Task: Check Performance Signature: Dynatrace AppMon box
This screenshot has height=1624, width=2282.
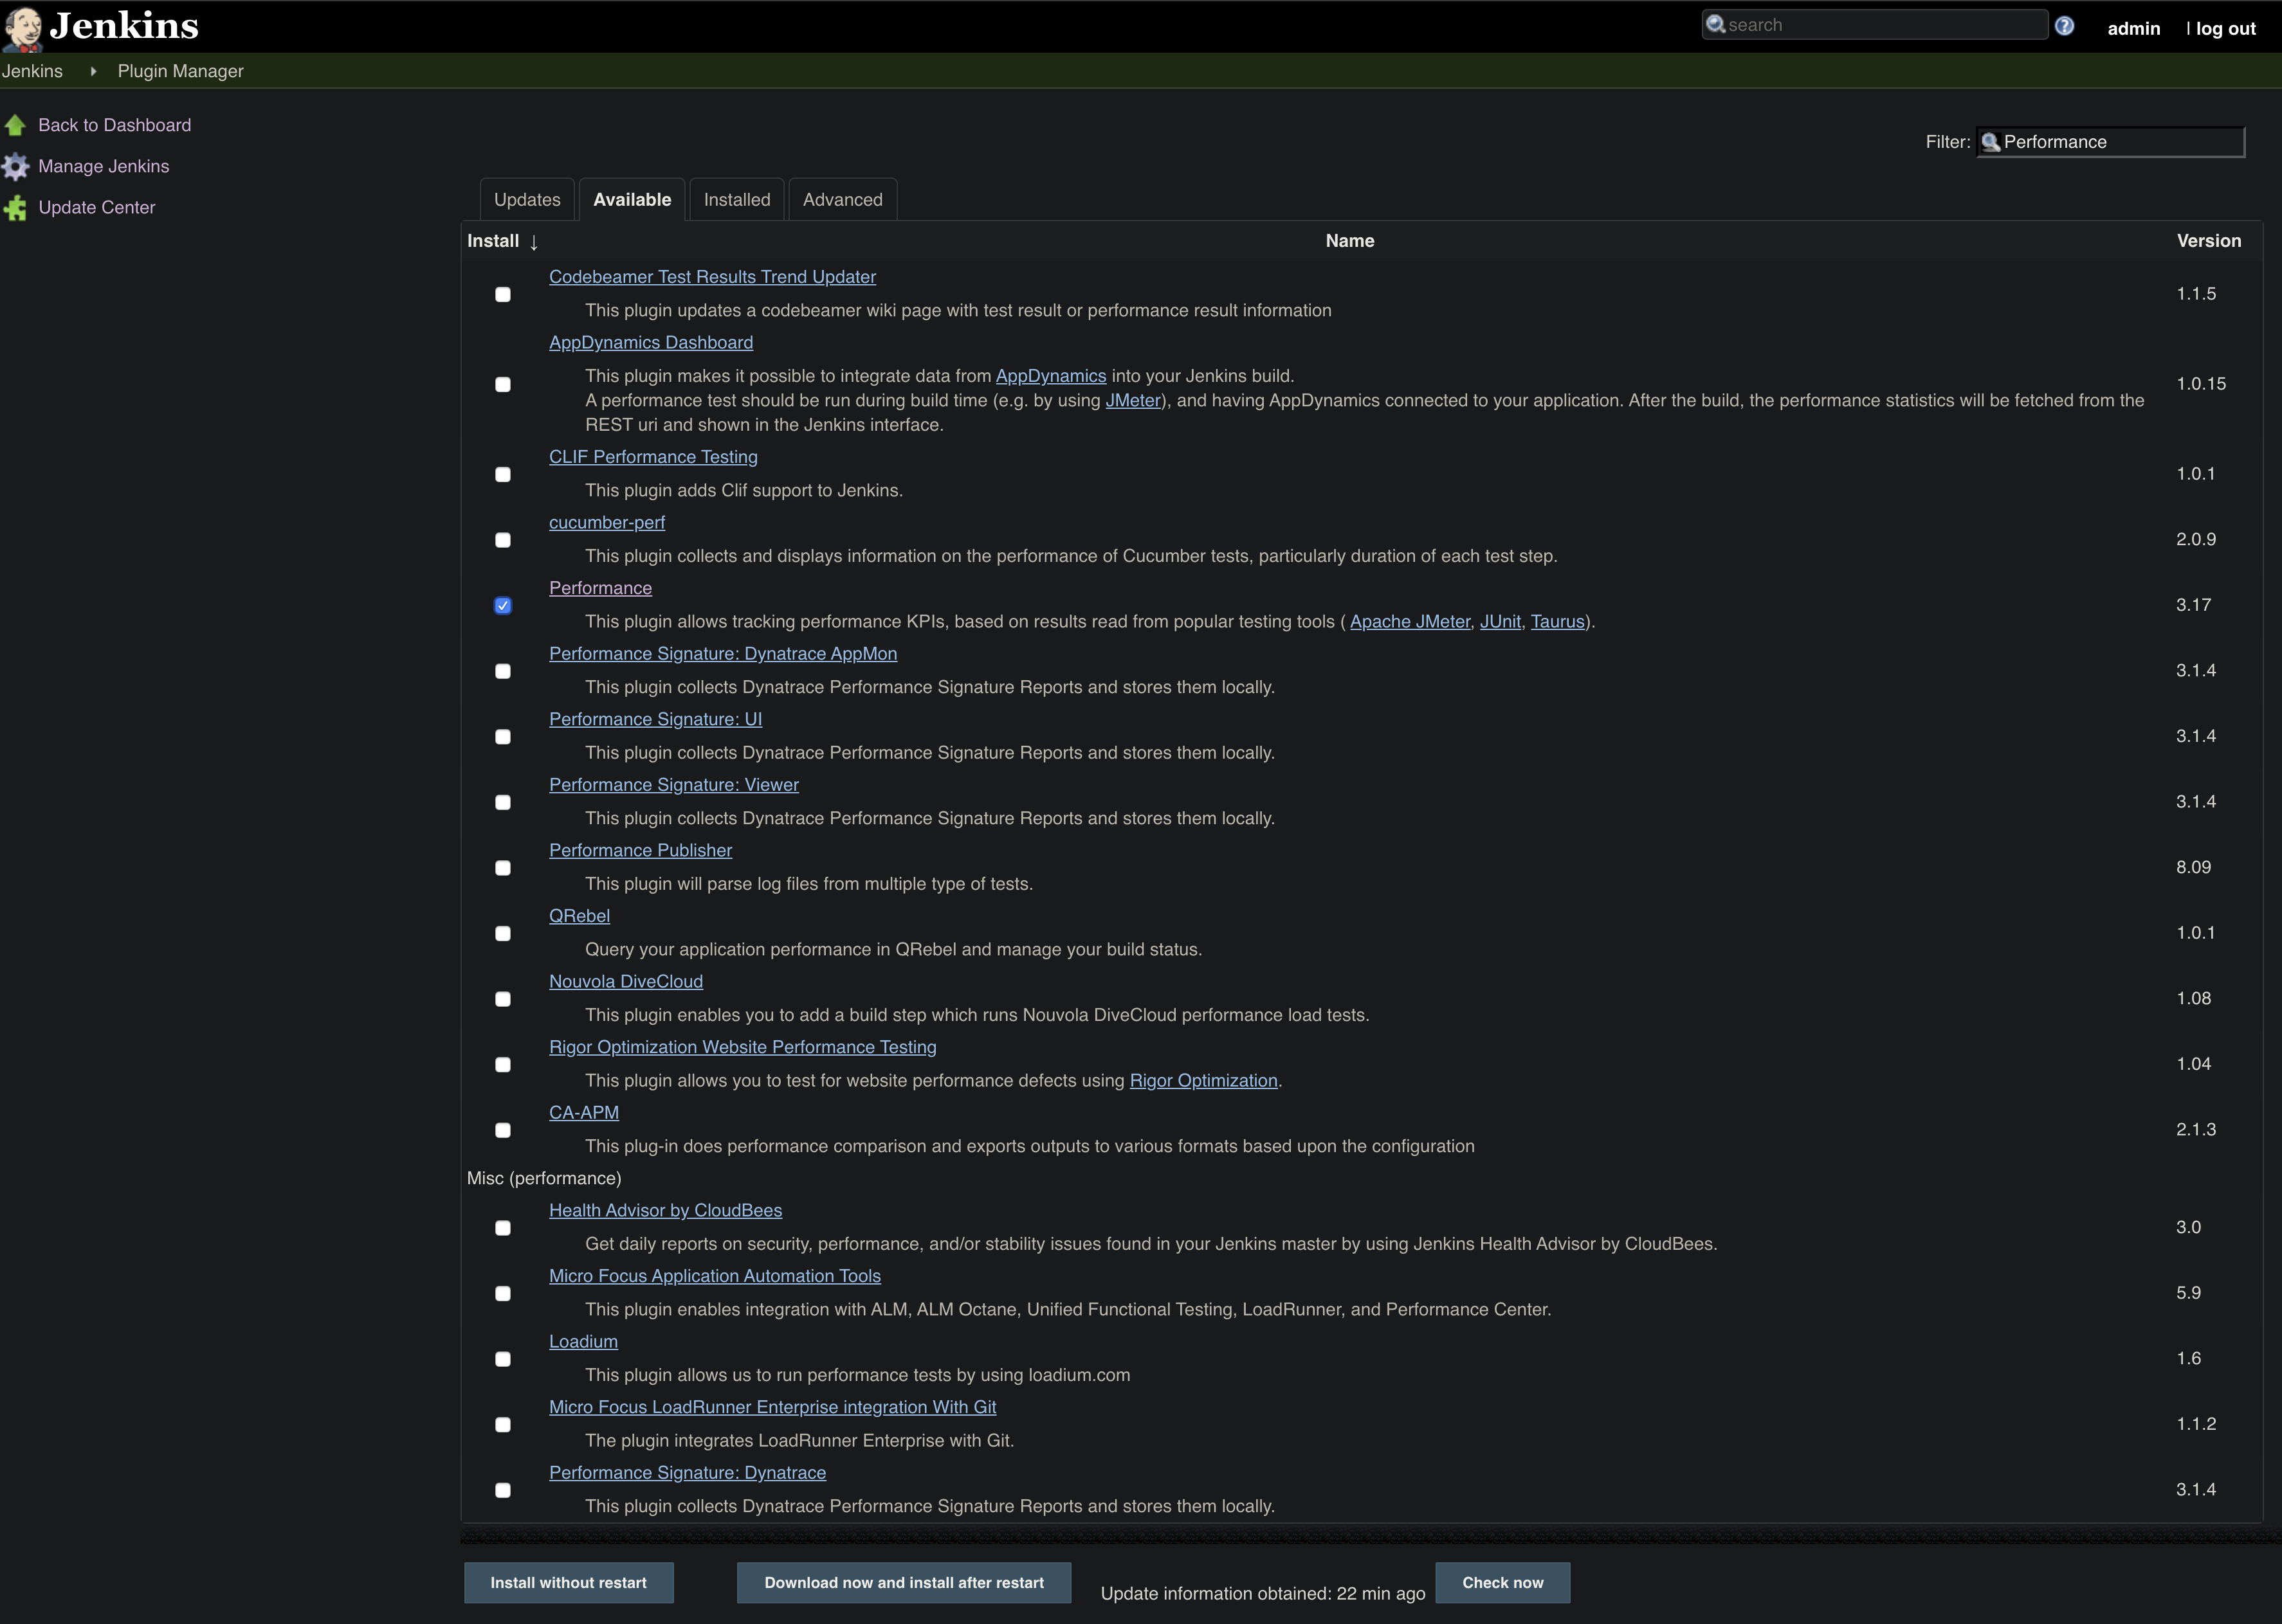Action: [503, 671]
